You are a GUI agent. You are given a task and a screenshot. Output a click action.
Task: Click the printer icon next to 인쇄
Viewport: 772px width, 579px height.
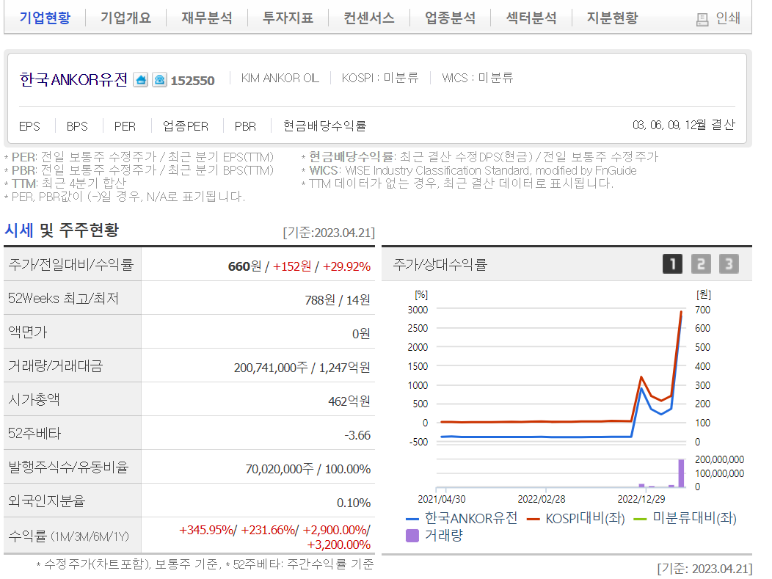coord(702,19)
